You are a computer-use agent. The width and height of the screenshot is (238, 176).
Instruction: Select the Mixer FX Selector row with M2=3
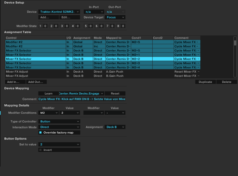coord(103,63)
